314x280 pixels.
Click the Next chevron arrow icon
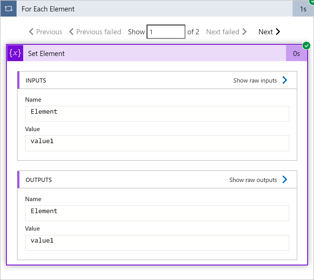(x=278, y=32)
